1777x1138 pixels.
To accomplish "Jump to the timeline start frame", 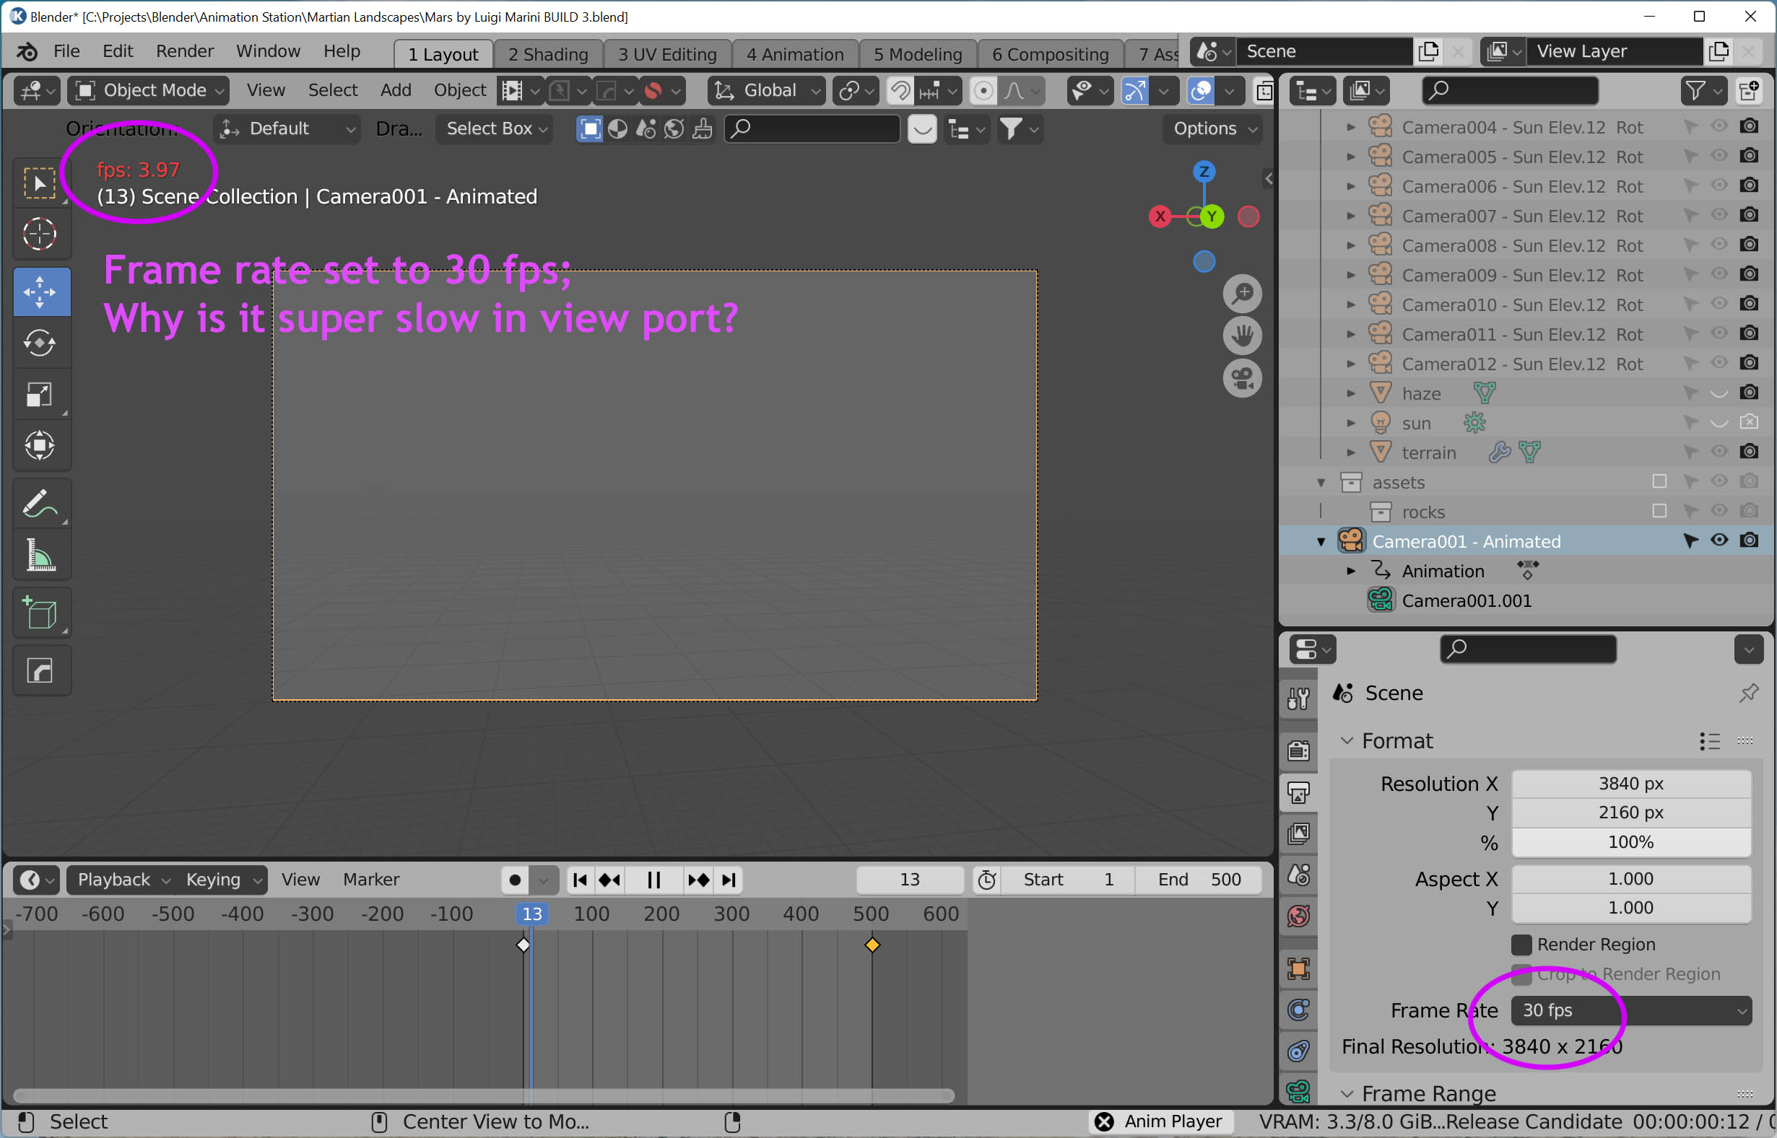I will [x=581, y=880].
